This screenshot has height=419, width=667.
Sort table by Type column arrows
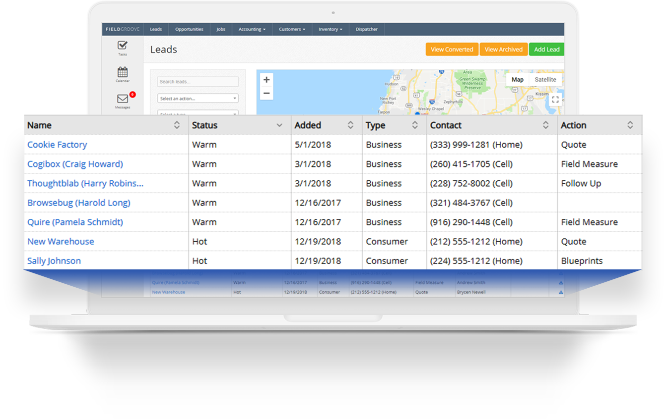(415, 125)
